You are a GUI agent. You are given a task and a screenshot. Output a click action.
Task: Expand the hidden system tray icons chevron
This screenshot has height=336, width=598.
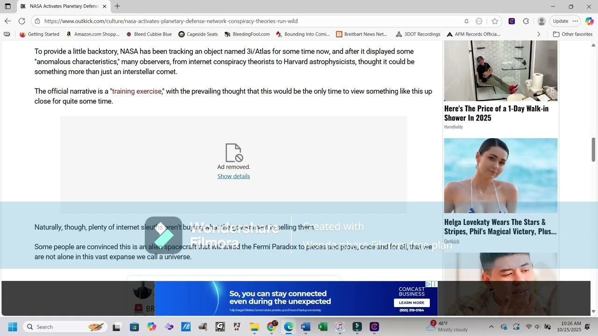point(491,327)
